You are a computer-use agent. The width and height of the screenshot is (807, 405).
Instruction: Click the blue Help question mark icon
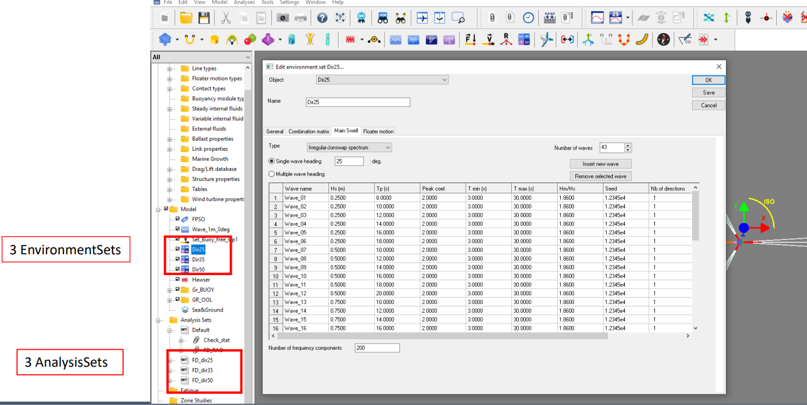pyautogui.click(x=322, y=18)
